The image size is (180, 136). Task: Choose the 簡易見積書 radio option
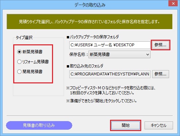(x=19, y=71)
